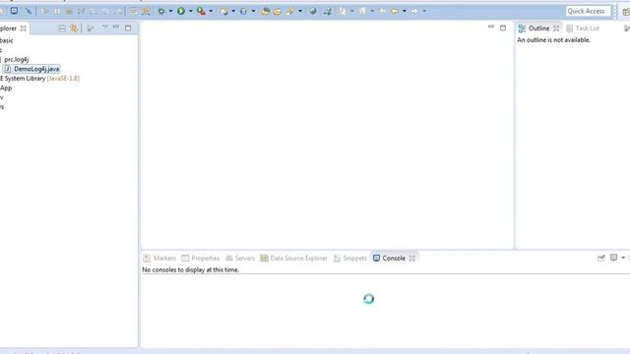Minimize the Explorer panel
630x354 pixels.
tap(116, 28)
